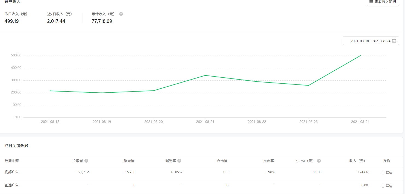Click the 2021-08-22 data point on chart

pos(257,81)
